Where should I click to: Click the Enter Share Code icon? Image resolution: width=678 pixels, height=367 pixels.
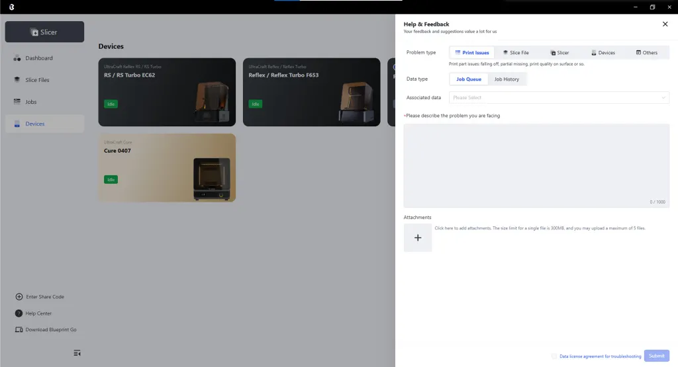(19, 297)
